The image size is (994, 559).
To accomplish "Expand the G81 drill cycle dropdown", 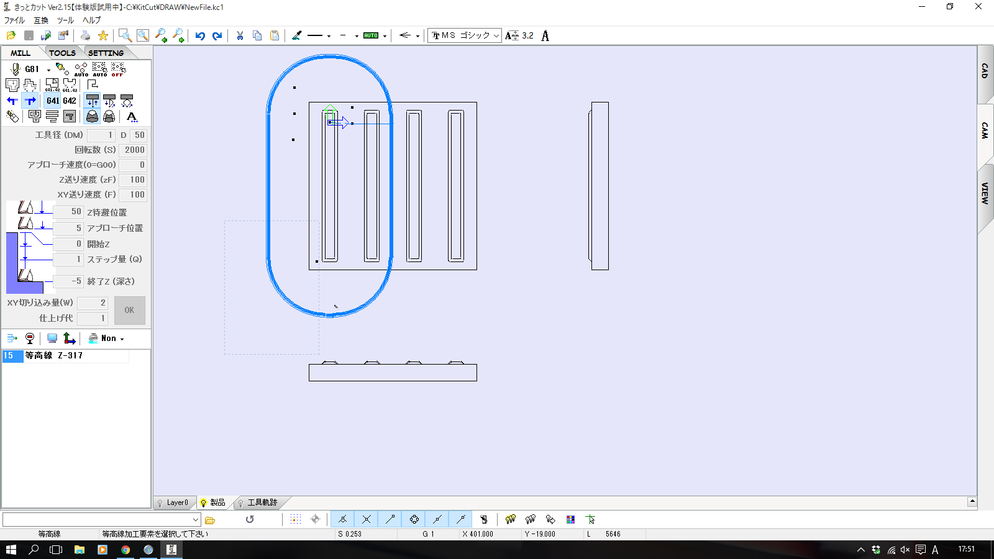I will tap(48, 70).
